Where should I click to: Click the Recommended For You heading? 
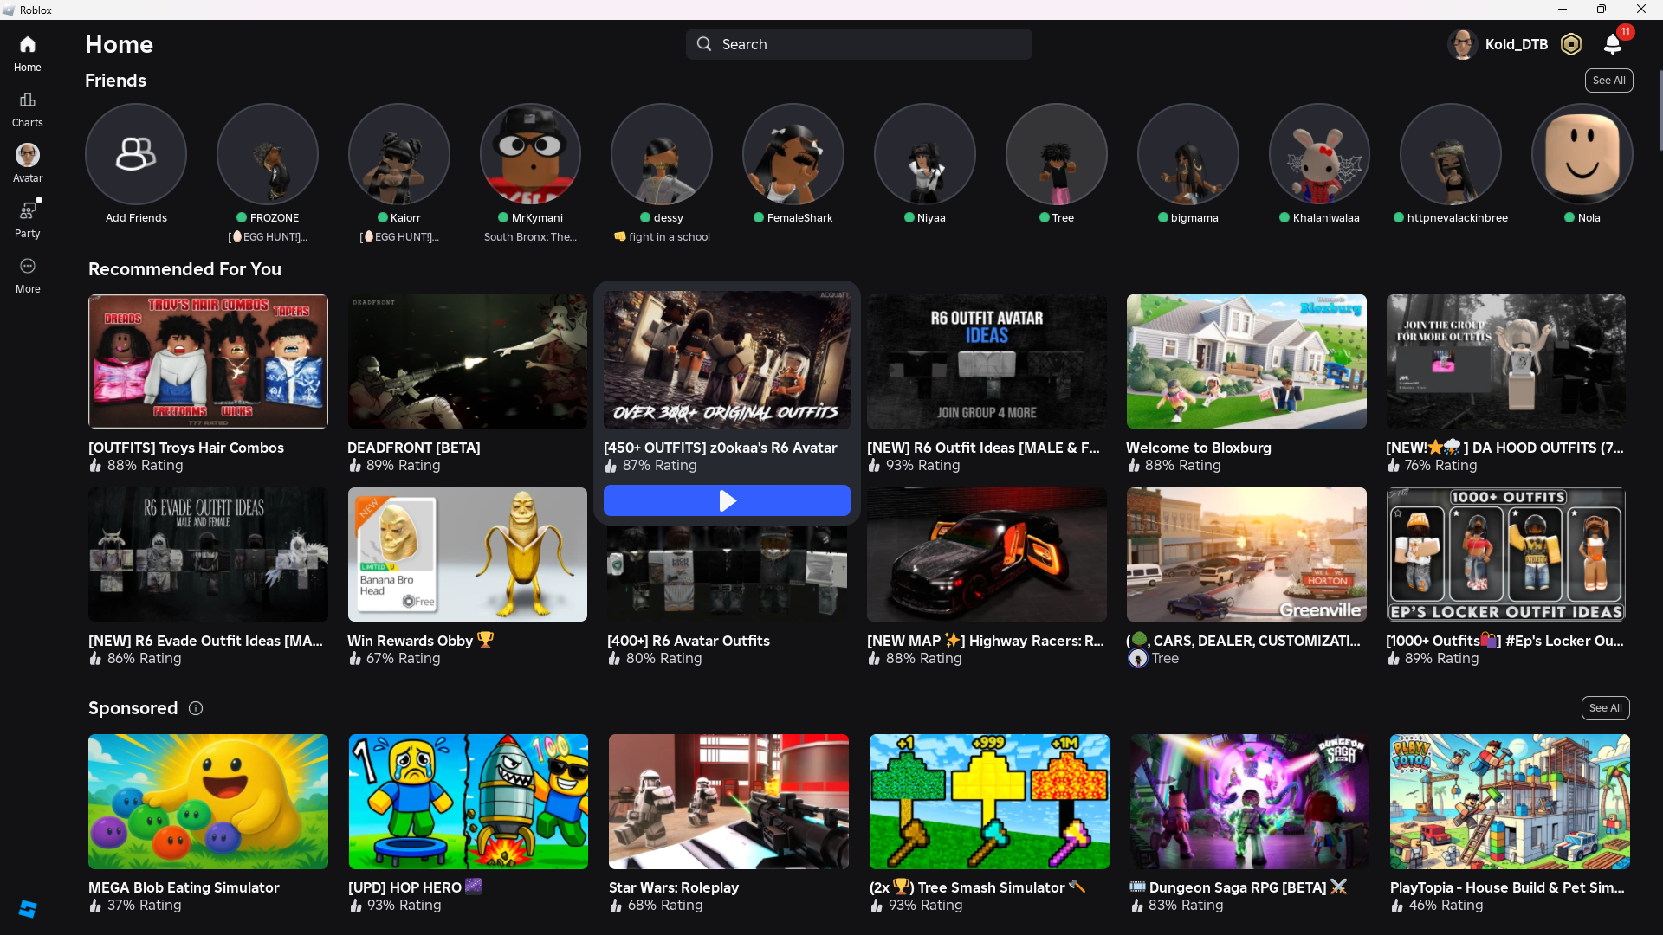pyautogui.click(x=184, y=269)
